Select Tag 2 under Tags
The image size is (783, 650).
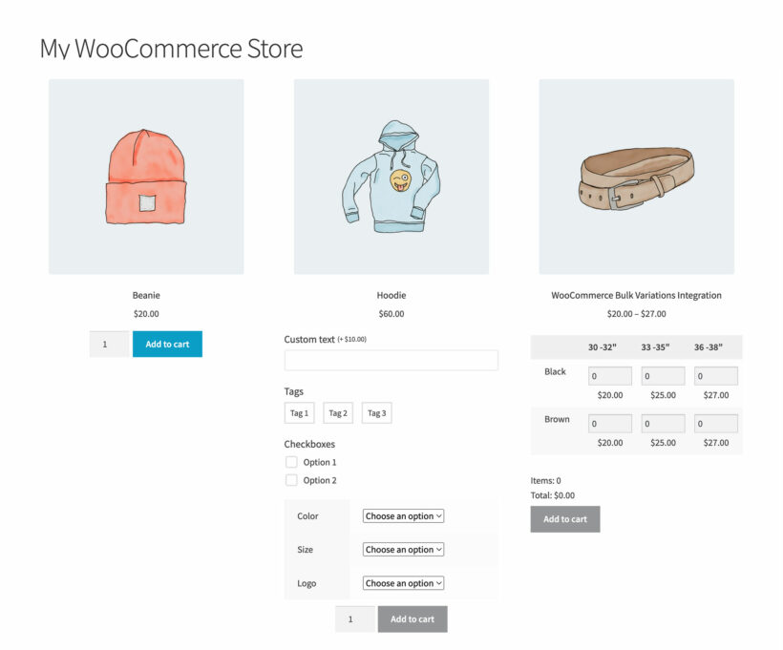pyautogui.click(x=337, y=412)
